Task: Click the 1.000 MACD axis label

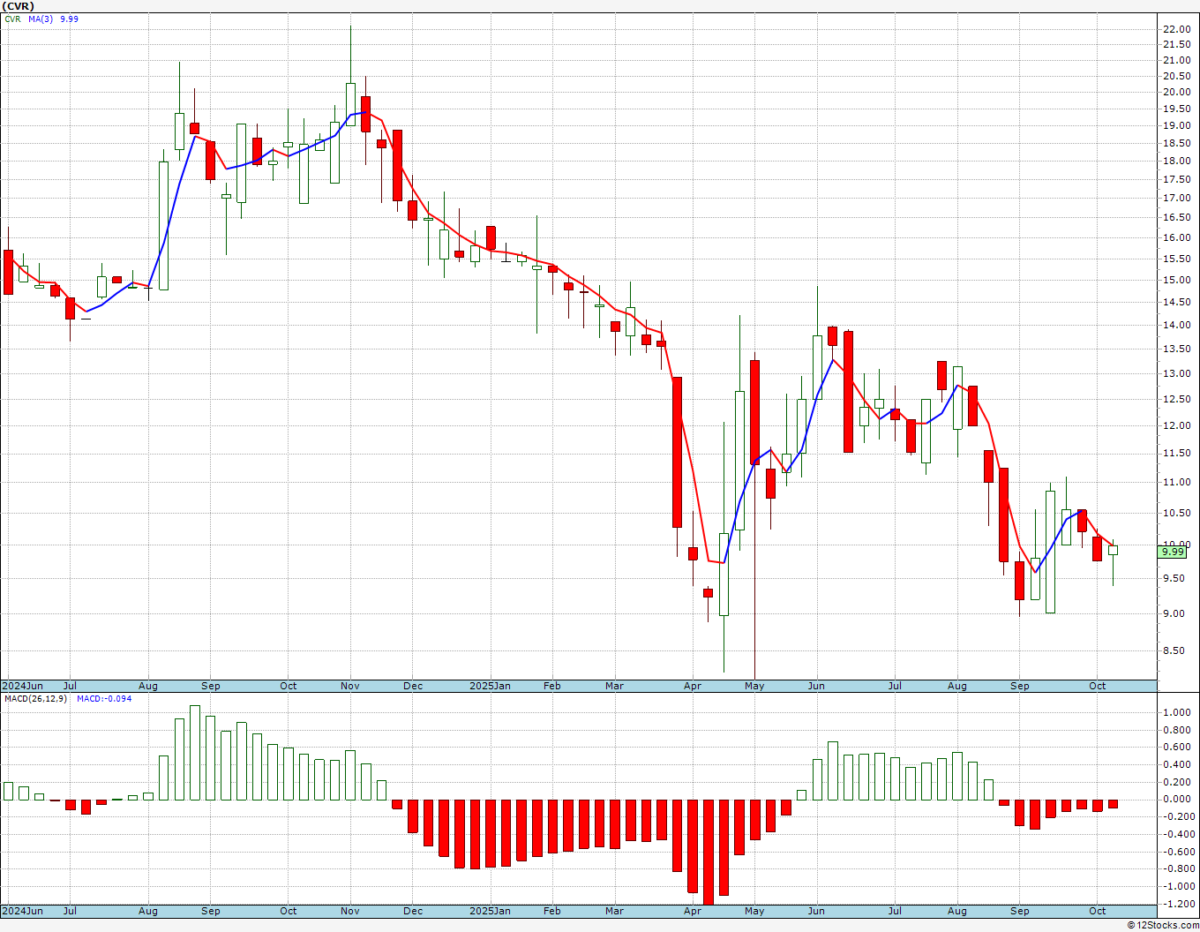Action: pyautogui.click(x=1177, y=712)
